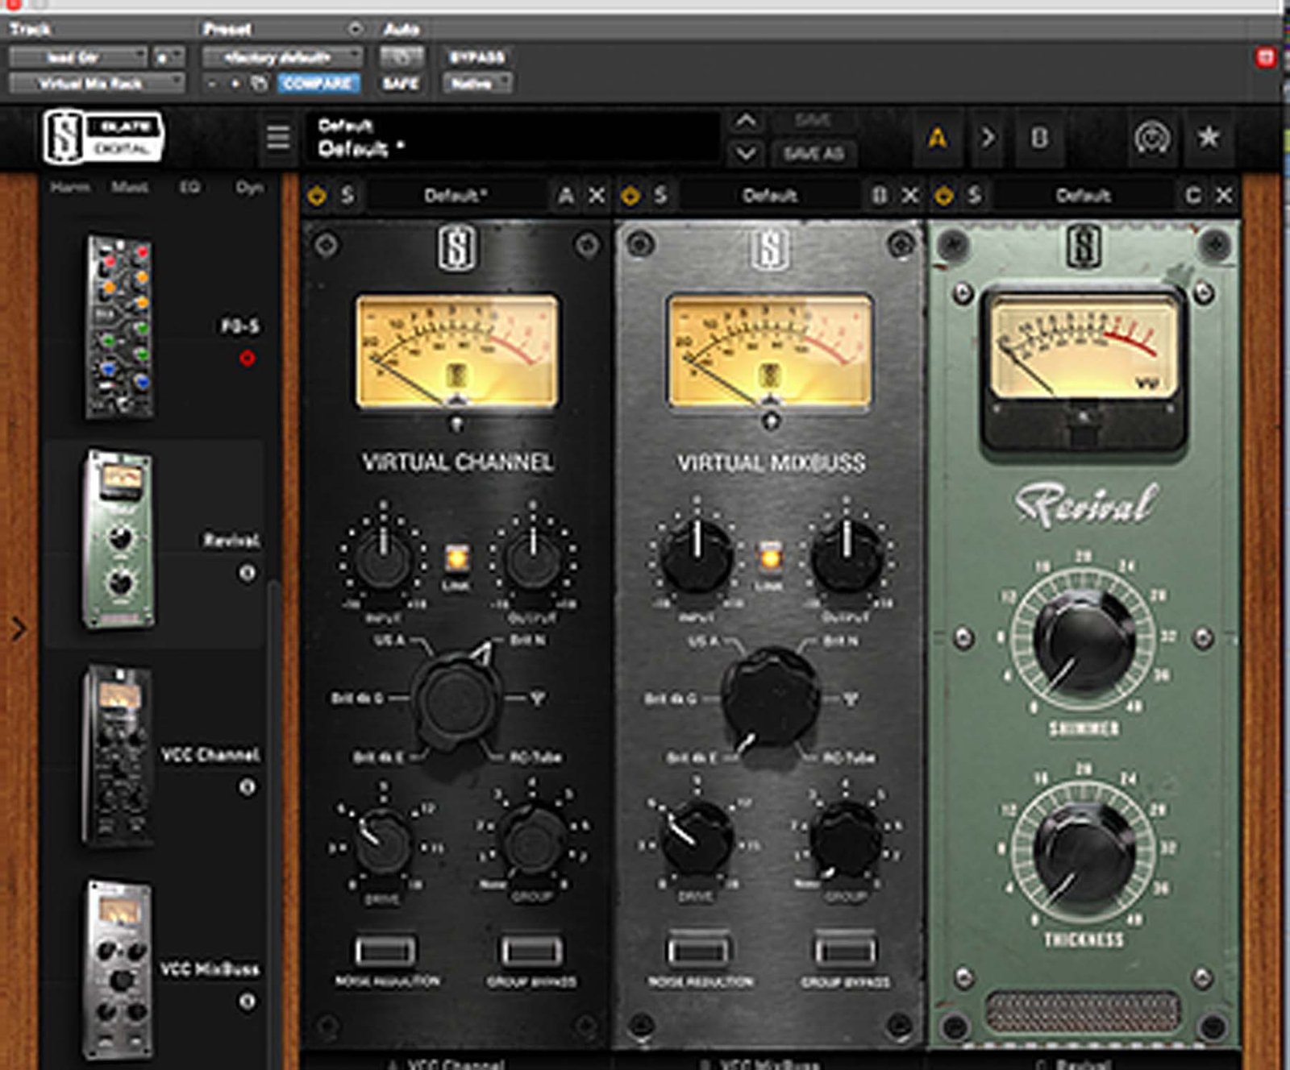Enable Group Bypass on Virtual Channel
The width and height of the screenshot is (1290, 1070).
tap(531, 952)
